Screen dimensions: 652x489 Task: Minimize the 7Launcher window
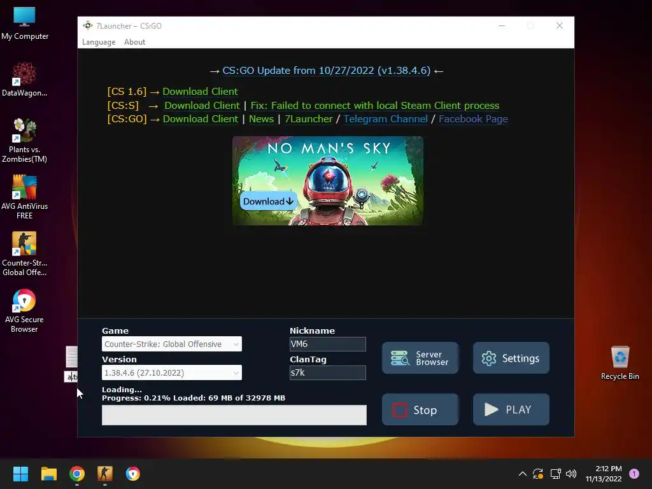pos(502,25)
